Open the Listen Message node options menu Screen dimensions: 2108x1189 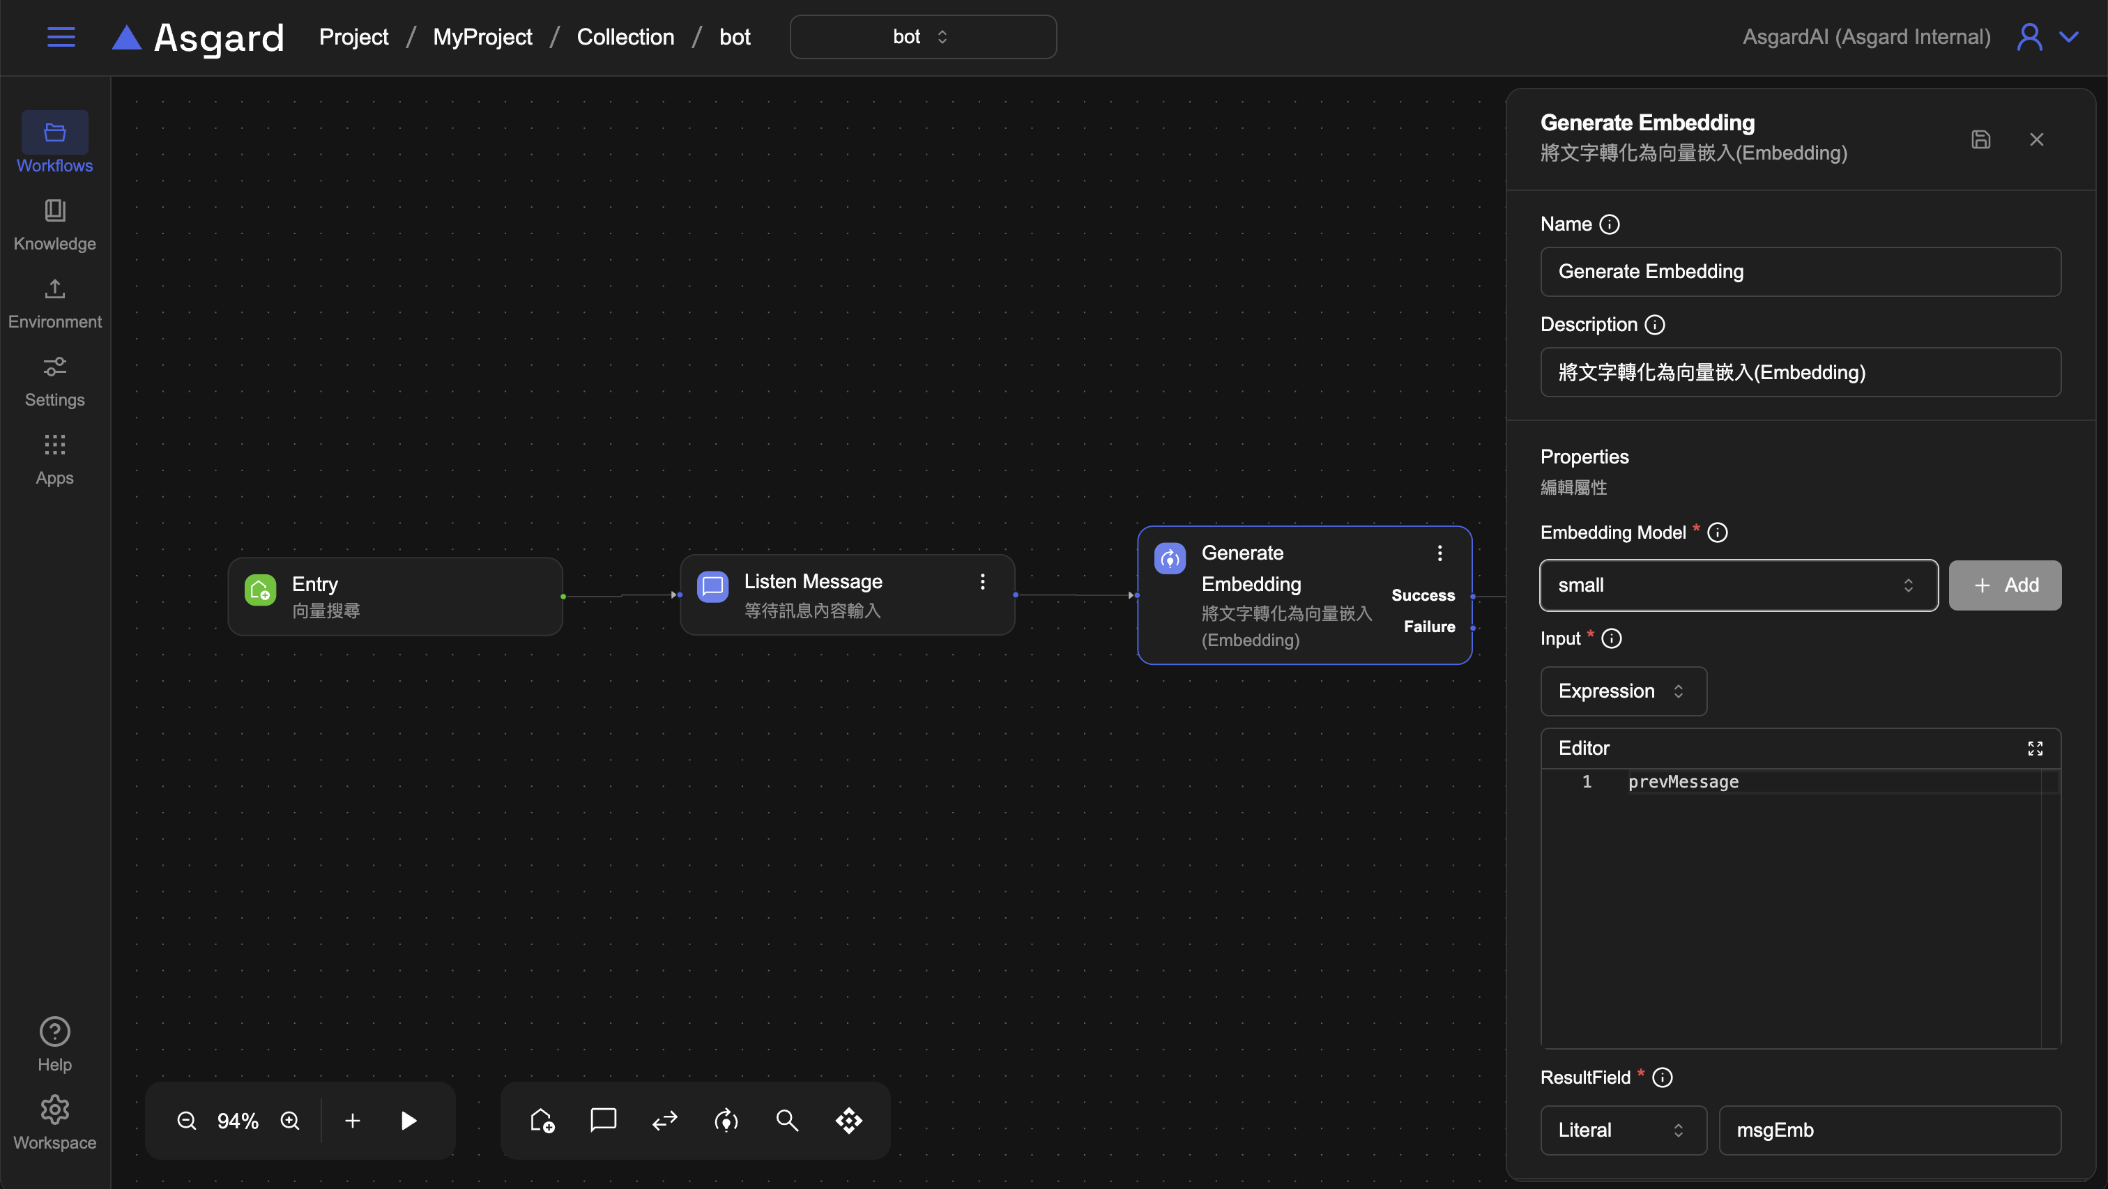coord(982,582)
